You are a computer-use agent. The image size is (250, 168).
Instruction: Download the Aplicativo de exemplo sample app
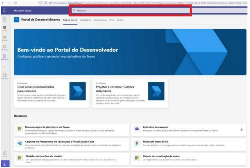pos(241,129)
